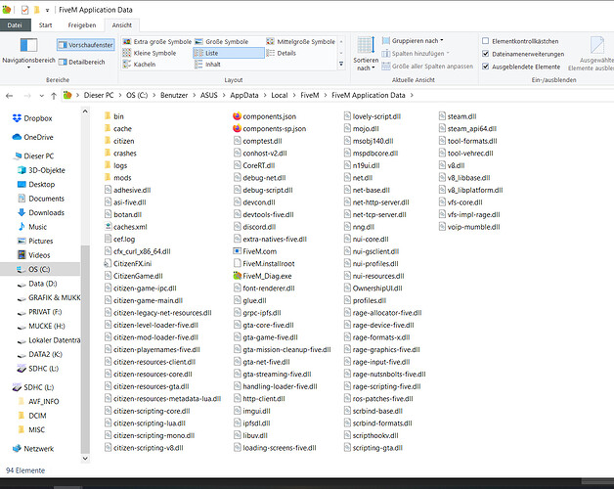Select Mittelgroße Symbole layout
This screenshot has width=614, height=489.
(x=301, y=41)
